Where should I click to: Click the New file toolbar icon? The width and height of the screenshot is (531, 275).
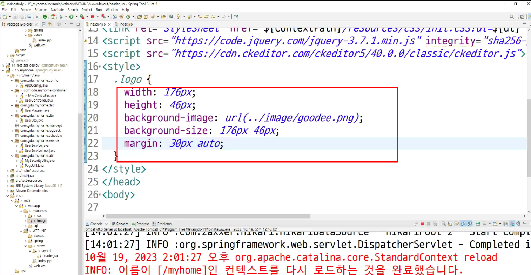point(5,16)
